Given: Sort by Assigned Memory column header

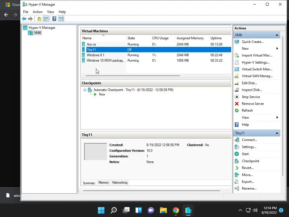Looking at the screenshot, I should click(192, 38).
